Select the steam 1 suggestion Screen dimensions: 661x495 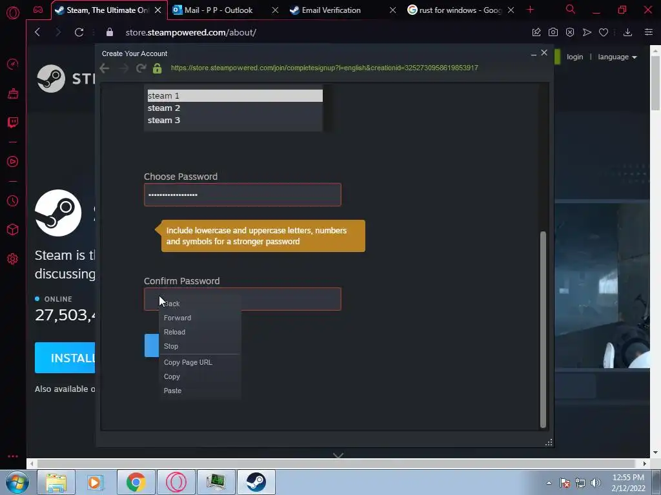(235, 95)
